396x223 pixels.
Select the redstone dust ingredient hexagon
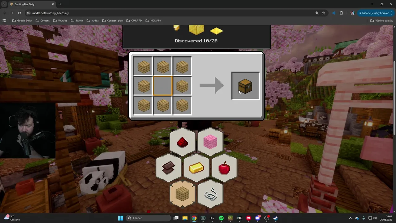[x=182, y=142]
